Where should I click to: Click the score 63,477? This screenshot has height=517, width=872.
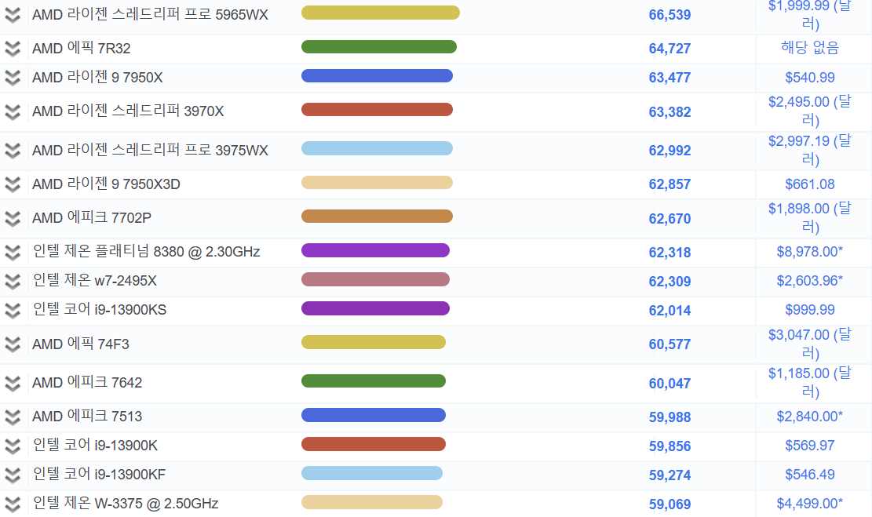click(670, 78)
